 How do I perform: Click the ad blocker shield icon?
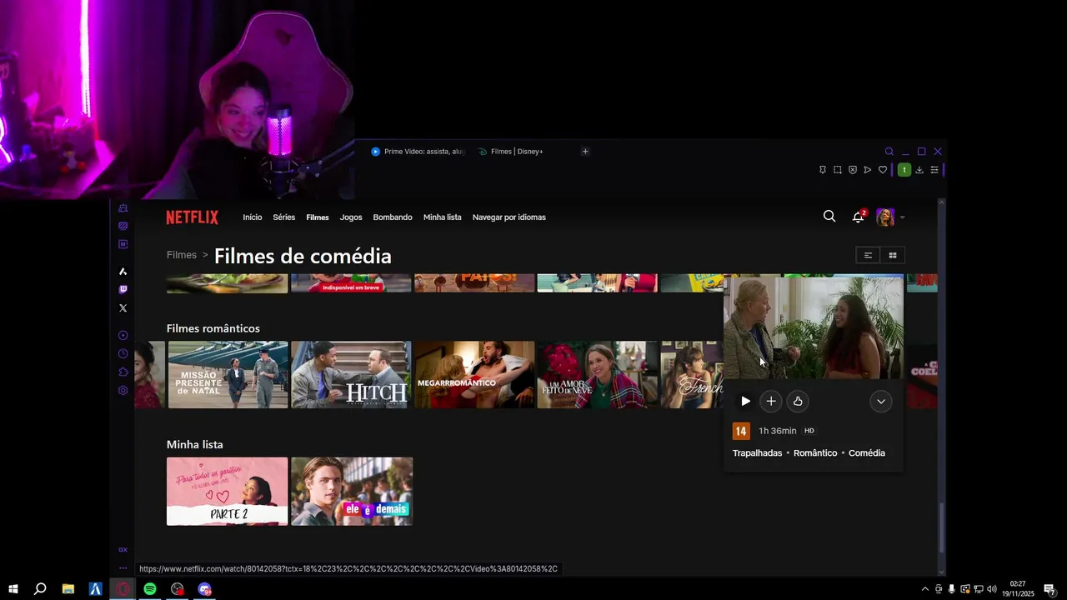pyautogui.click(x=853, y=170)
